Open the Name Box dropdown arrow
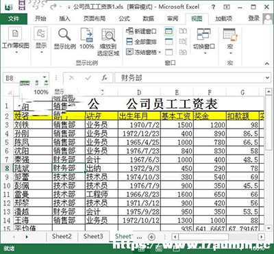274x254 pixels. (x=45, y=77)
